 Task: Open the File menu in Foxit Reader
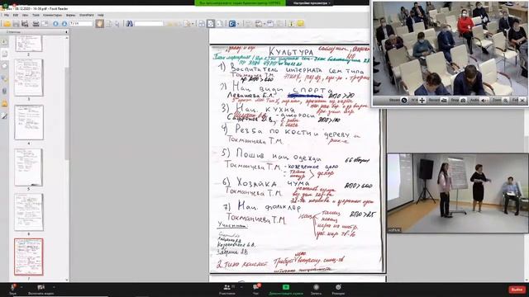pos(7,15)
